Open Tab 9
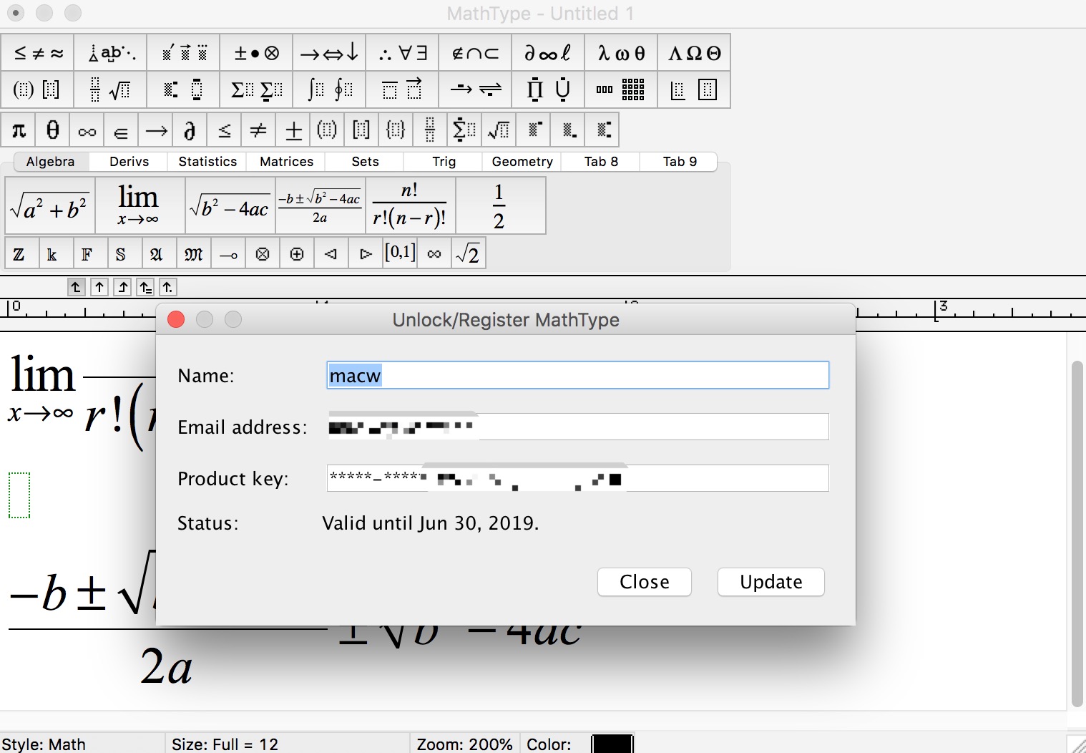This screenshot has height=753, width=1086. [680, 162]
